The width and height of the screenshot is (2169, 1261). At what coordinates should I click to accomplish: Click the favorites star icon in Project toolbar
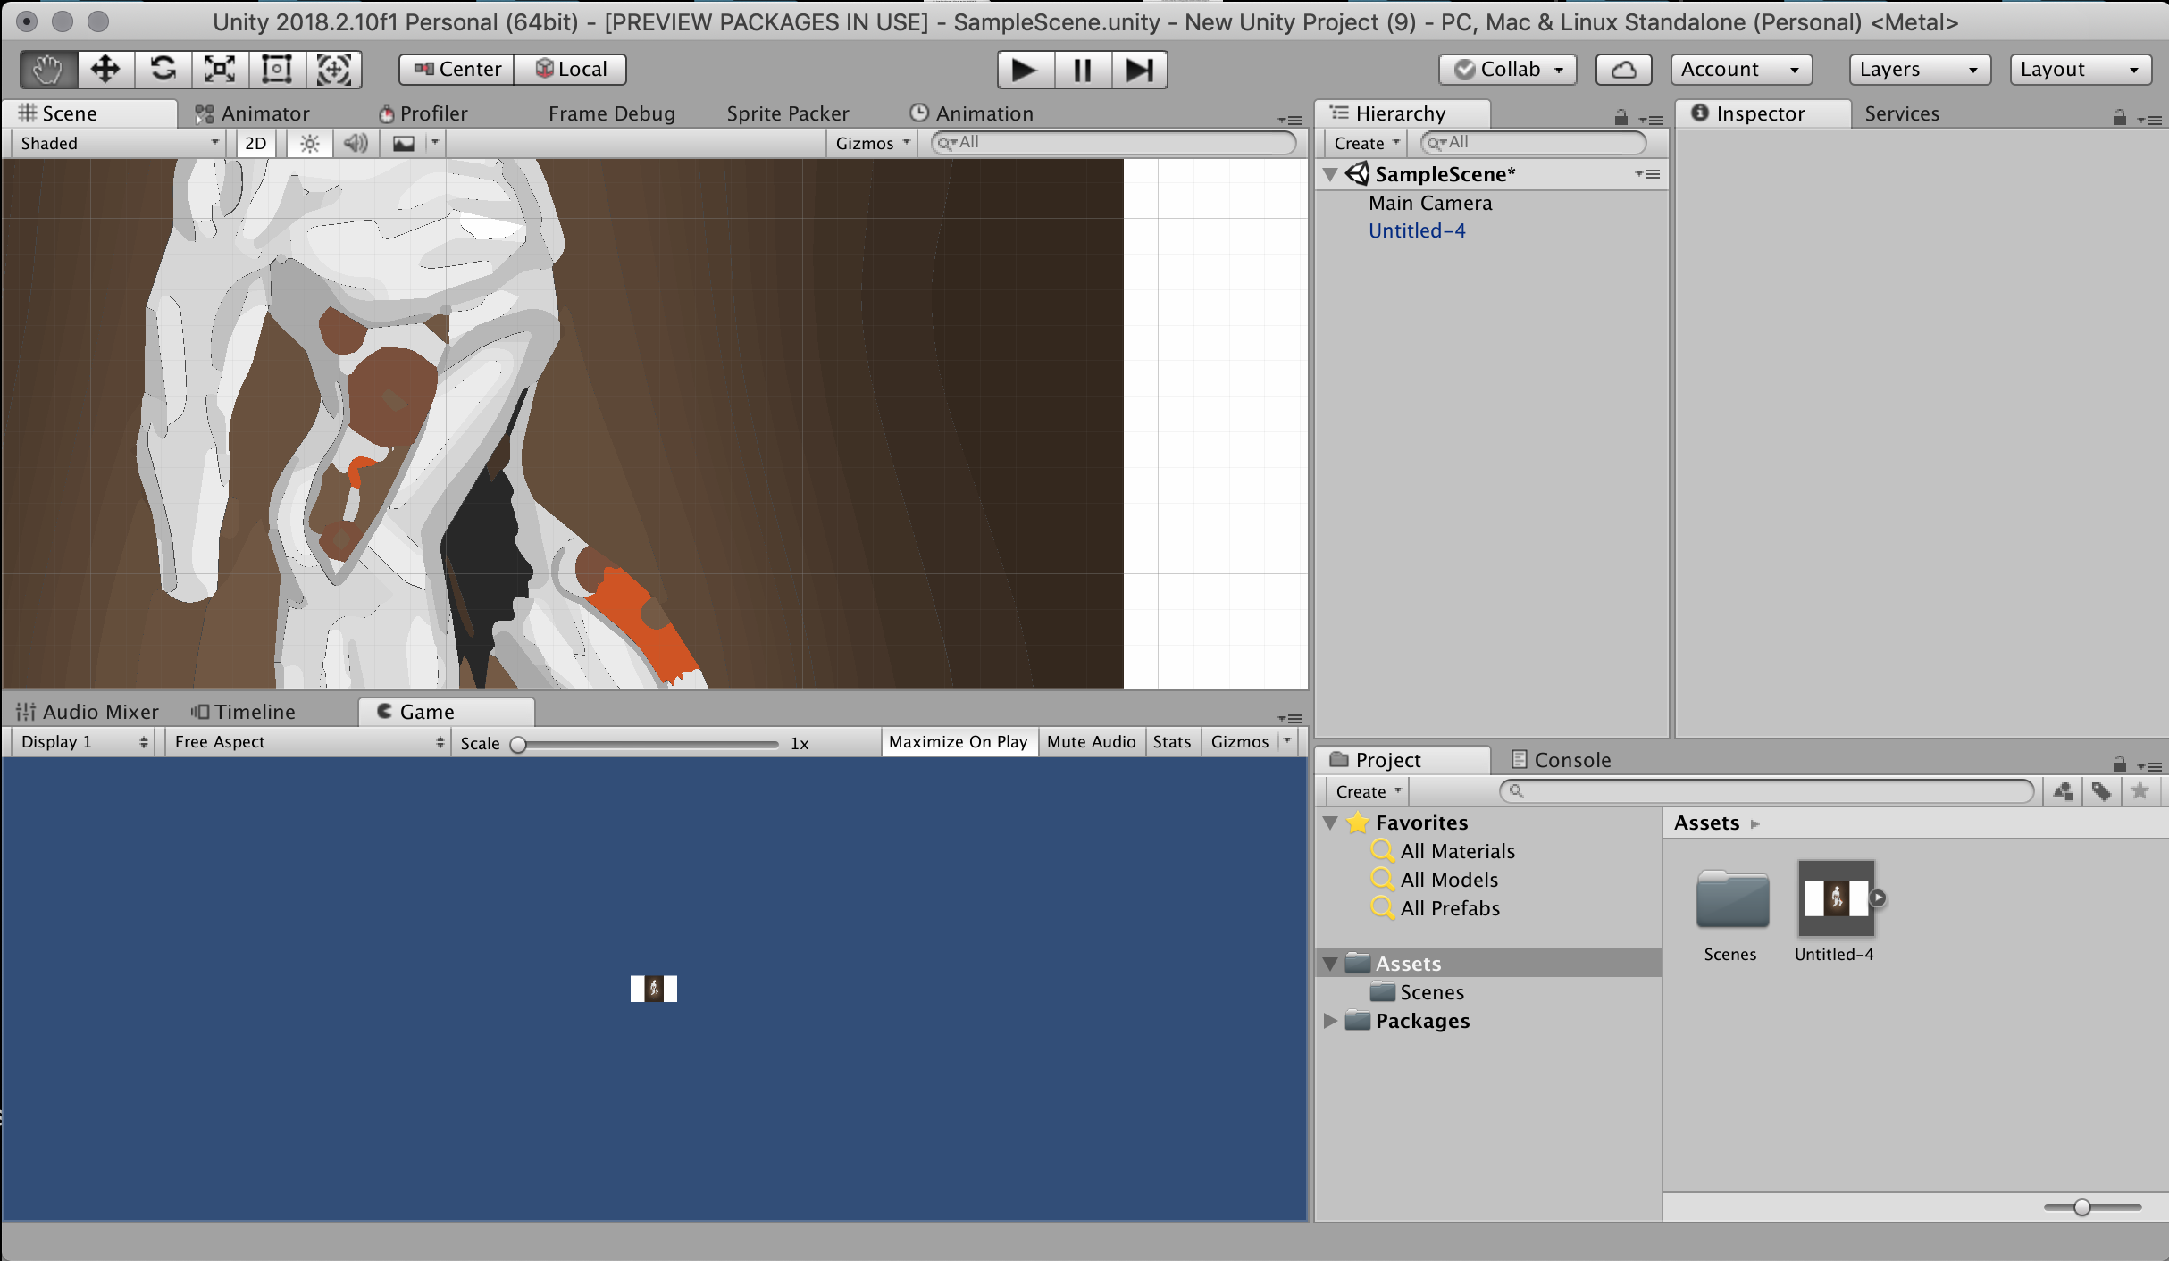click(x=2140, y=791)
